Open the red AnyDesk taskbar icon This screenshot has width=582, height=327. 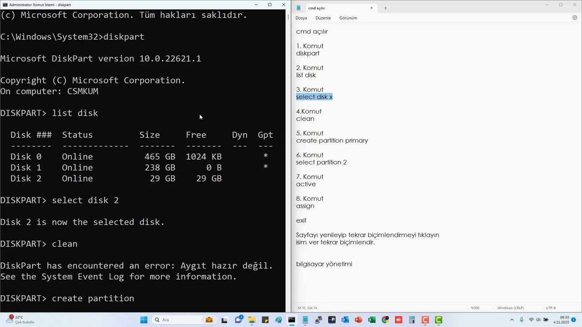pos(398,320)
